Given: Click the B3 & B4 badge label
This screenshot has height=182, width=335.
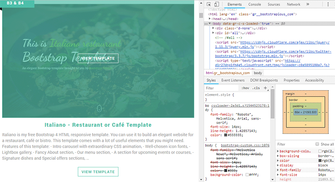Looking at the screenshot, I should coord(15,3).
